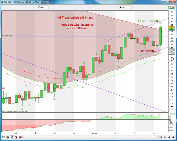
Task: Click the 1.2249 price axis tag
Action: [172, 50]
